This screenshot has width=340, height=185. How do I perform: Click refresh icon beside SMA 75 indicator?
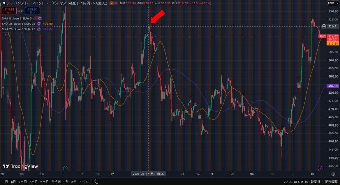[x=39, y=29]
